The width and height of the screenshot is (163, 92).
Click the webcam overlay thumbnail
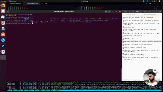(x=152, y=77)
